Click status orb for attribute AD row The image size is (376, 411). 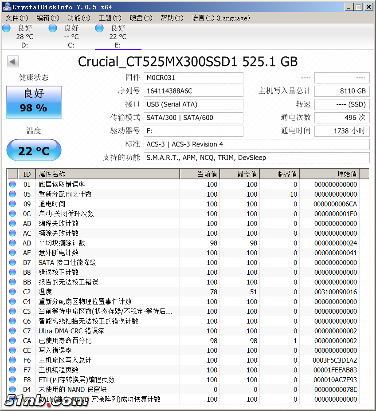[12, 243]
